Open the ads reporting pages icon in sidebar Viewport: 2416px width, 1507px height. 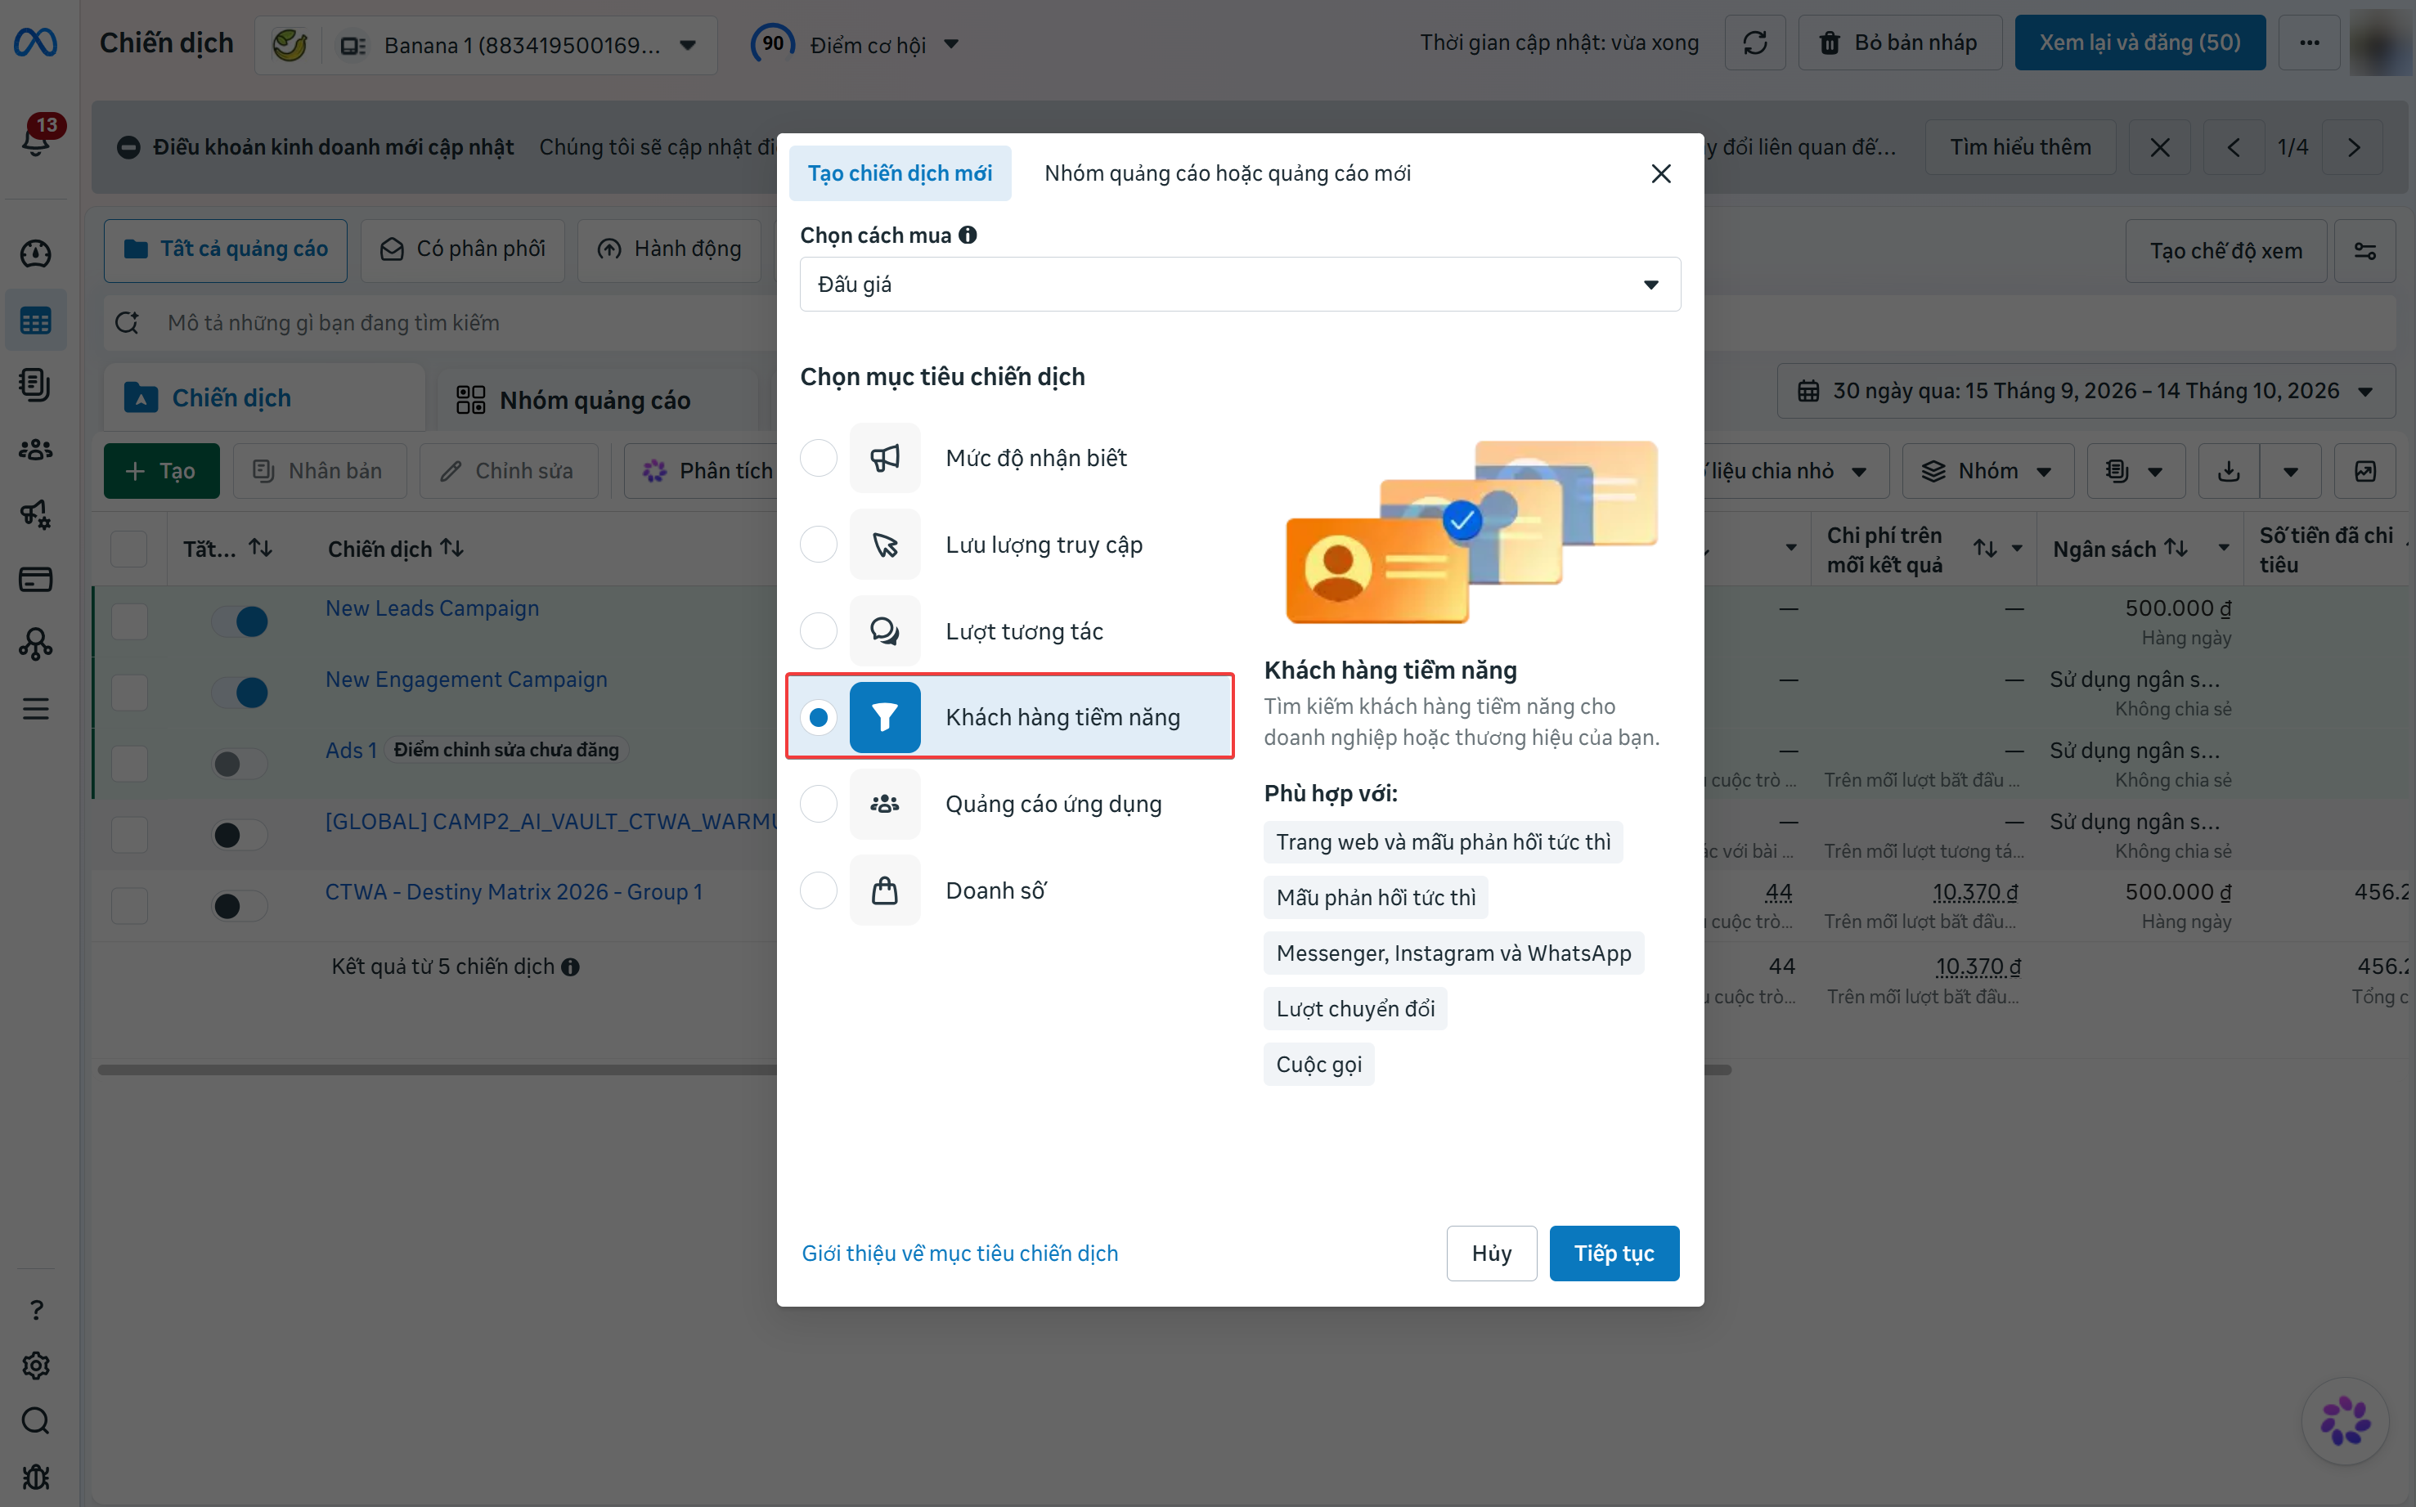[x=36, y=385]
